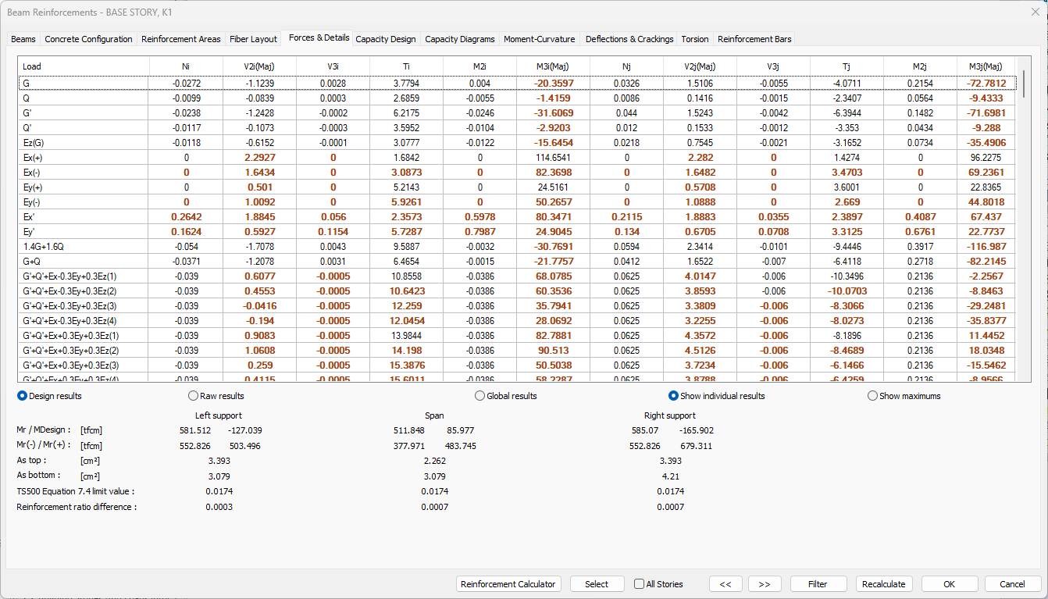Click the Reinforcement Calculator button

[x=508, y=584]
